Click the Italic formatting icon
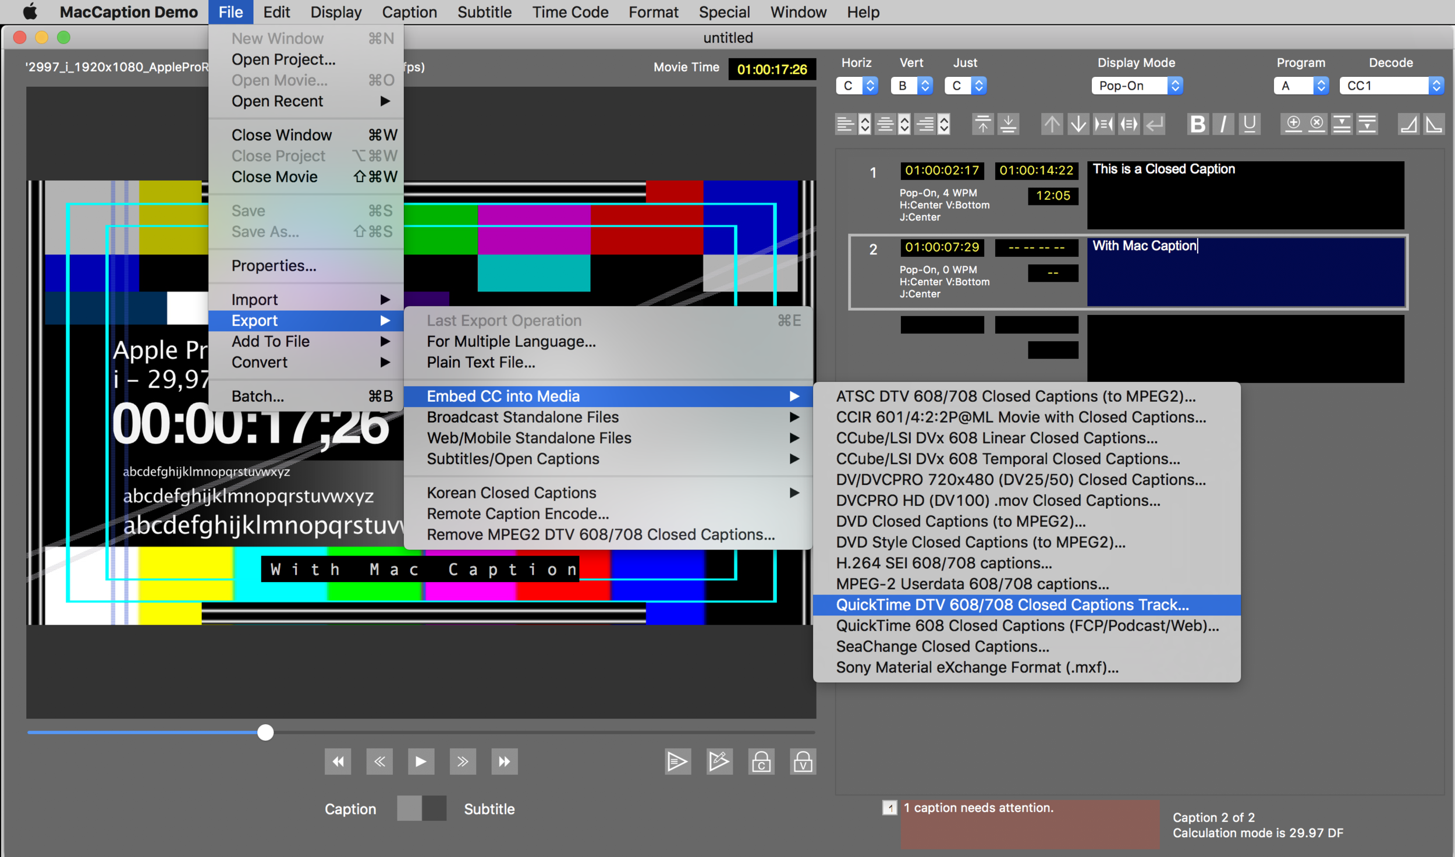This screenshot has width=1455, height=857. 1223,124
